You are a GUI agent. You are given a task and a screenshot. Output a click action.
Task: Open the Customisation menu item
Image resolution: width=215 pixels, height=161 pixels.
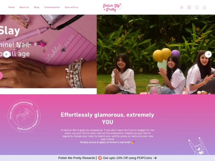pos(52,7)
